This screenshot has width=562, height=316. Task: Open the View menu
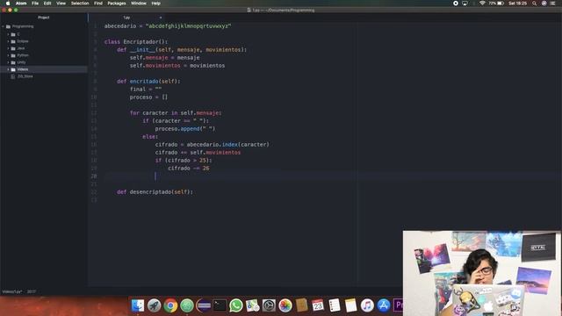click(x=61, y=4)
